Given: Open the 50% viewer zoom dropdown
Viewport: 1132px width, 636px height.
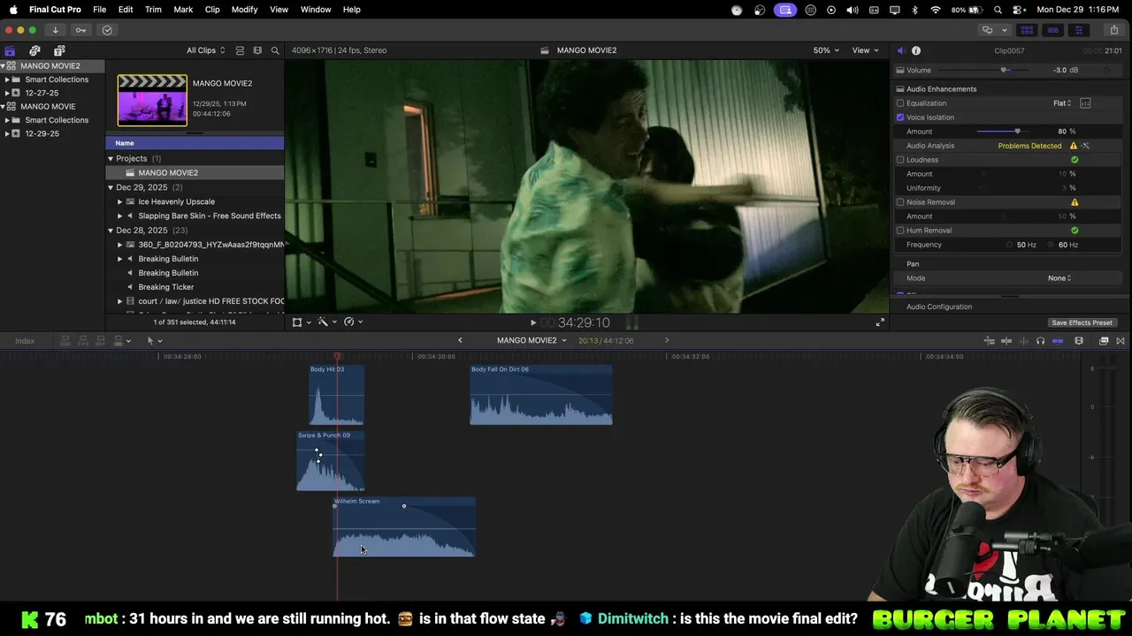Looking at the screenshot, I should point(825,50).
